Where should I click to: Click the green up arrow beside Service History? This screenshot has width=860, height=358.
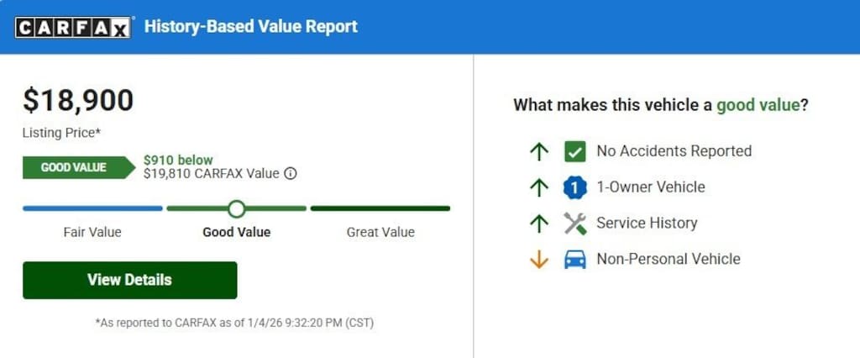539,224
